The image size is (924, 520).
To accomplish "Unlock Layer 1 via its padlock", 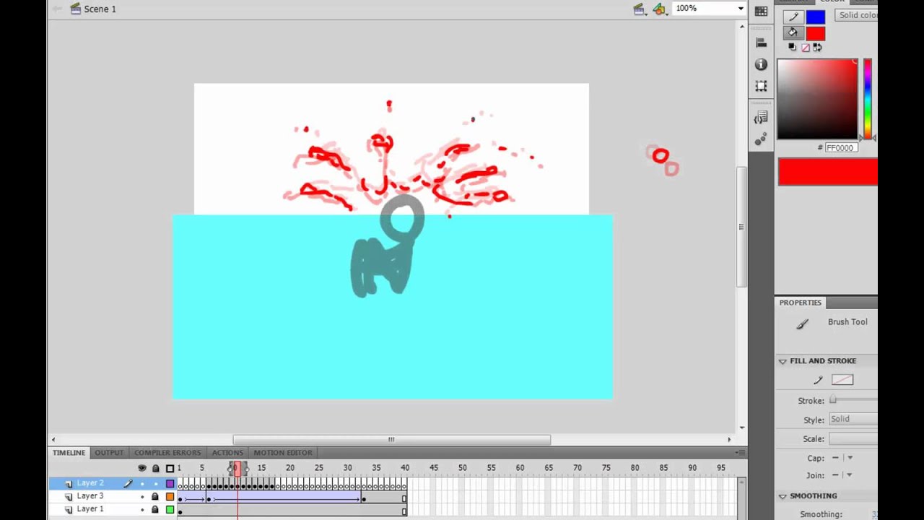I will [x=155, y=509].
